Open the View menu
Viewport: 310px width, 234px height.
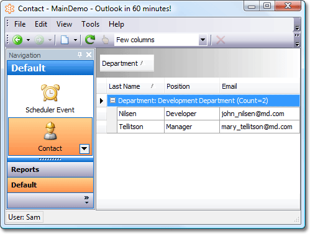point(64,24)
